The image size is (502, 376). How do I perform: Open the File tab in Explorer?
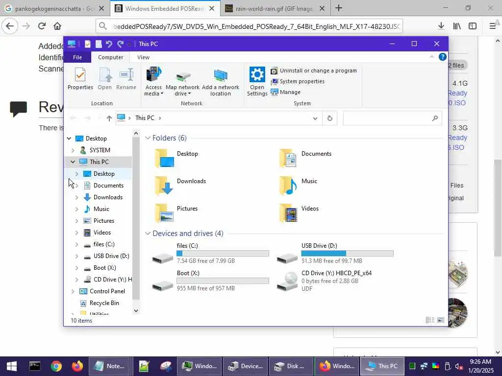77,57
